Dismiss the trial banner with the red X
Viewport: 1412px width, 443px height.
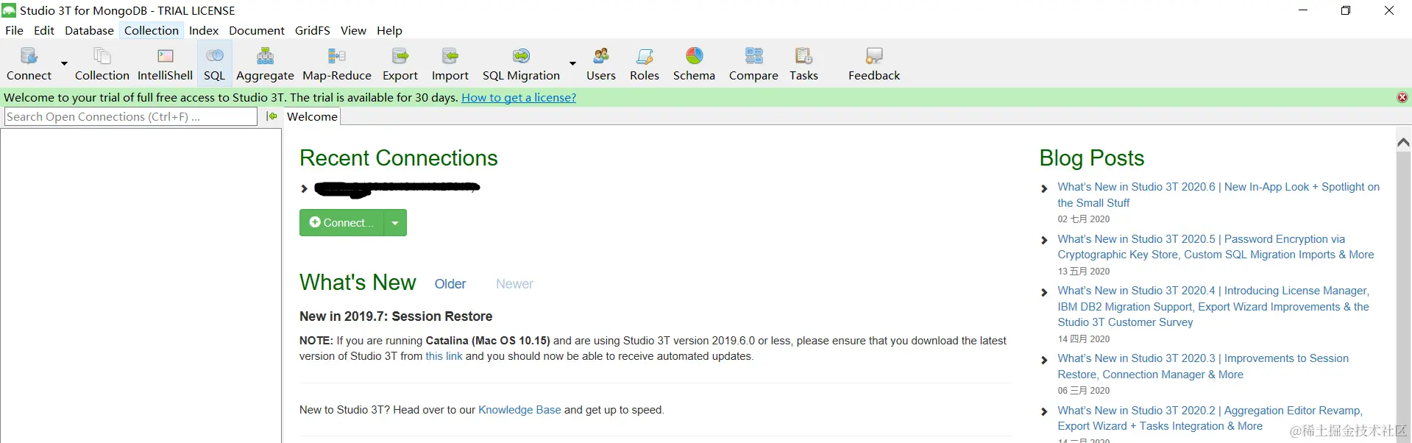(1402, 97)
